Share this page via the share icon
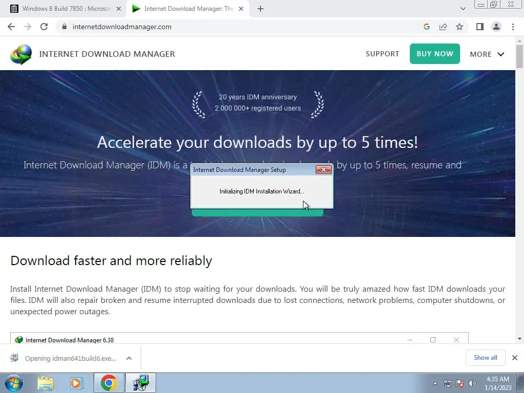 [x=443, y=27]
